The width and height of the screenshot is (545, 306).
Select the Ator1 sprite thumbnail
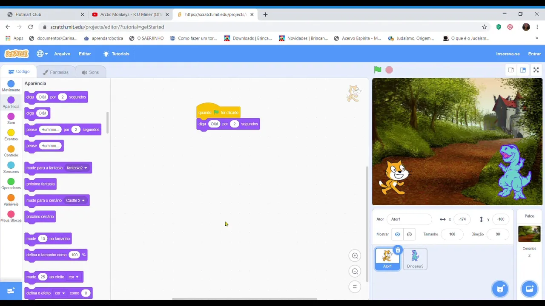tap(387, 259)
